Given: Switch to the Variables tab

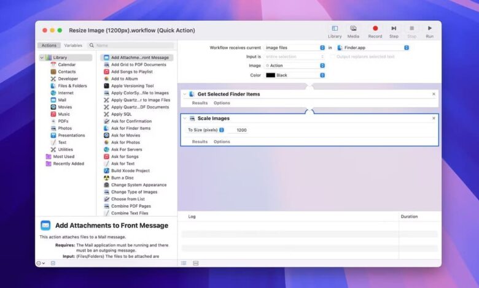Looking at the screenshot, I should (x=73, y=45).
